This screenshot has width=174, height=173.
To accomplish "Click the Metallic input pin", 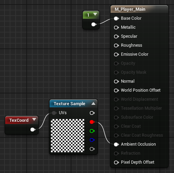I will (x=116, y=27).
